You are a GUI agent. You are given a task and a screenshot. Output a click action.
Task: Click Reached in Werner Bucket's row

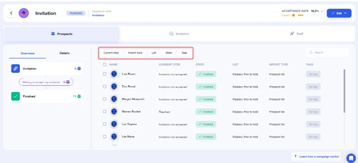pyautogui.click(x=164, y=112)
